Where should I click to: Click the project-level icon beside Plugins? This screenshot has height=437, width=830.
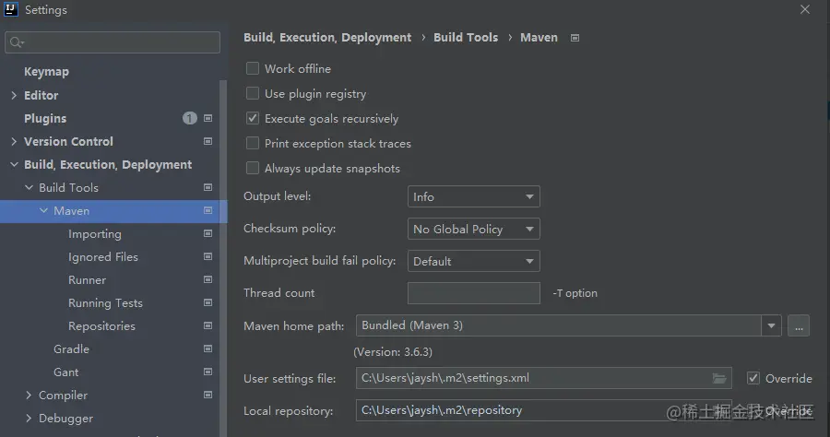click(x=208, y=119)
